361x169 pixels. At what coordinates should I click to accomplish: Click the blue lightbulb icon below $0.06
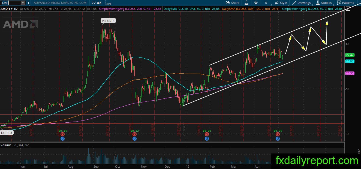(x=278, y=138)
